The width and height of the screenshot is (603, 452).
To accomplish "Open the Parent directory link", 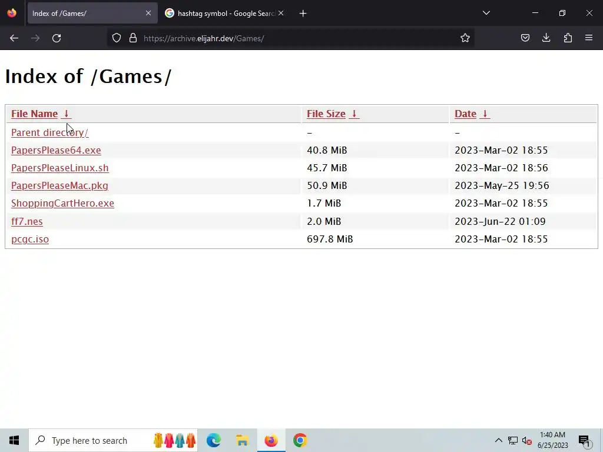I will (49, 132).
